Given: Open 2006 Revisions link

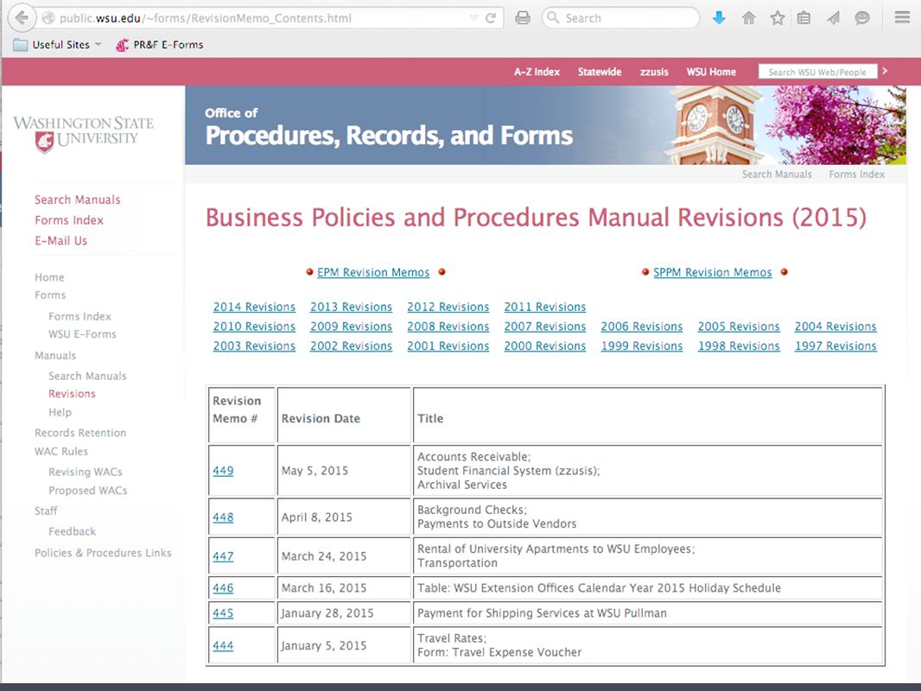Looking at the screenshot, I should [x=642, y=326].
